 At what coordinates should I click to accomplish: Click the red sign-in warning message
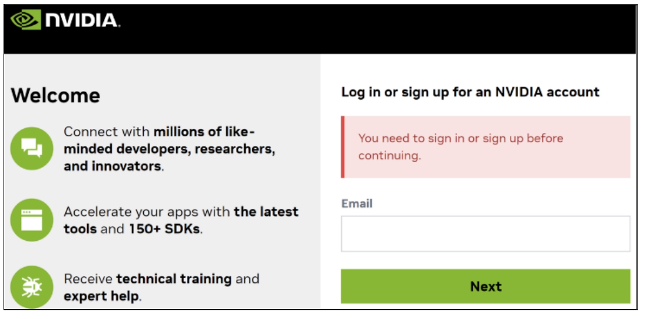[460, 147]
